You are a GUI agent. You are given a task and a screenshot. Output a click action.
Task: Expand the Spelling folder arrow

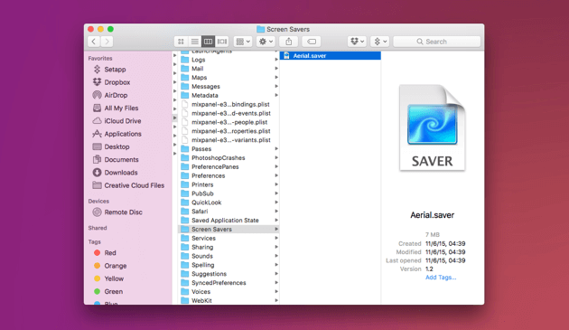point(276,265)
